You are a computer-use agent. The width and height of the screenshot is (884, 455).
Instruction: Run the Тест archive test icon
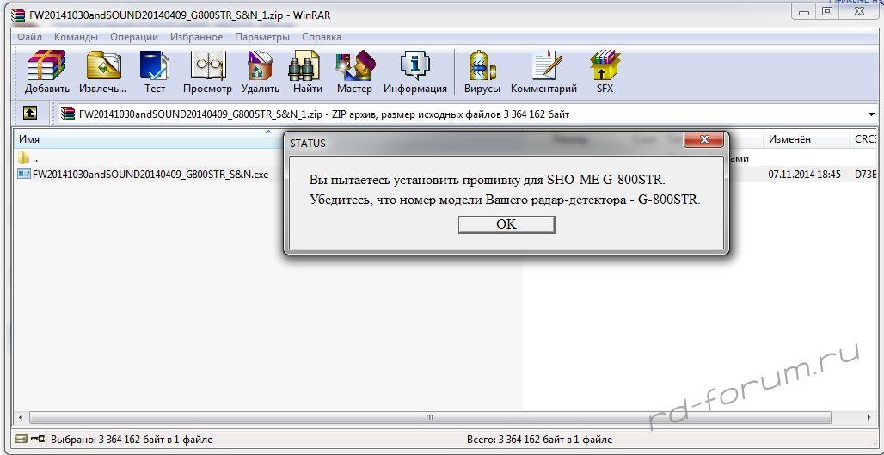click(155, 71)
